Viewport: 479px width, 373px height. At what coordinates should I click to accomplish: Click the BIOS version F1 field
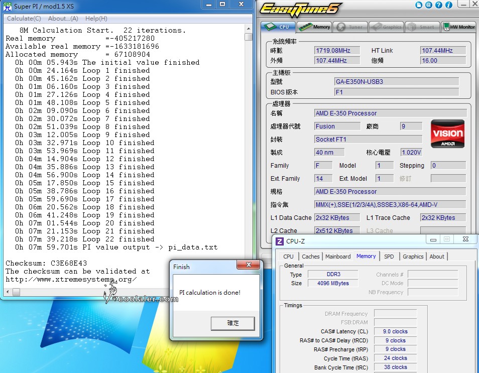[397, 92]
